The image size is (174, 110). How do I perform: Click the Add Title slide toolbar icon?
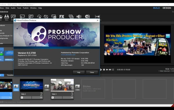coord(31,16)
